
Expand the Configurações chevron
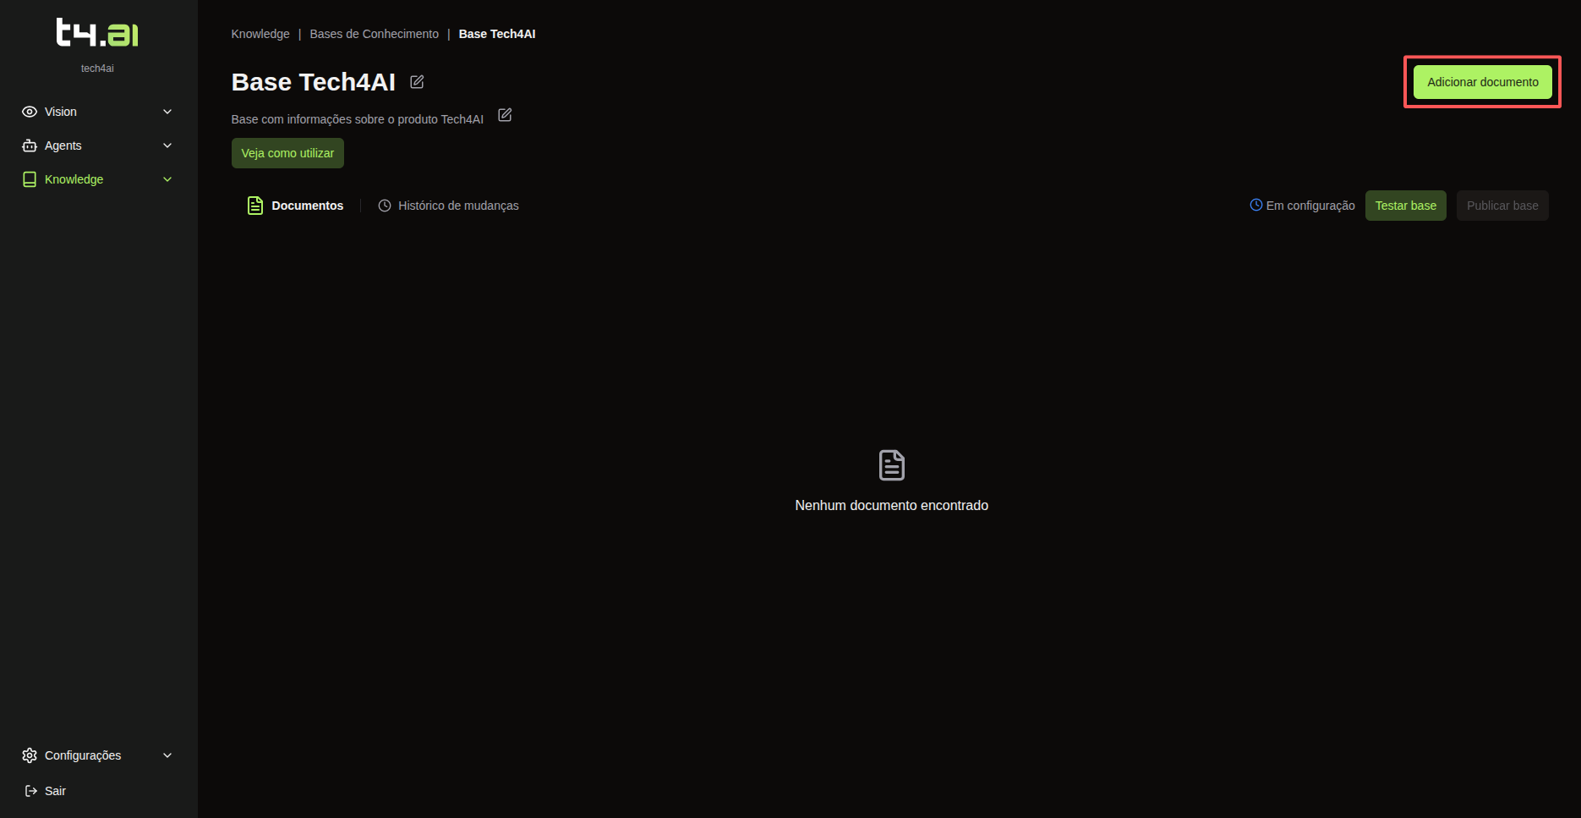point(167,755)
